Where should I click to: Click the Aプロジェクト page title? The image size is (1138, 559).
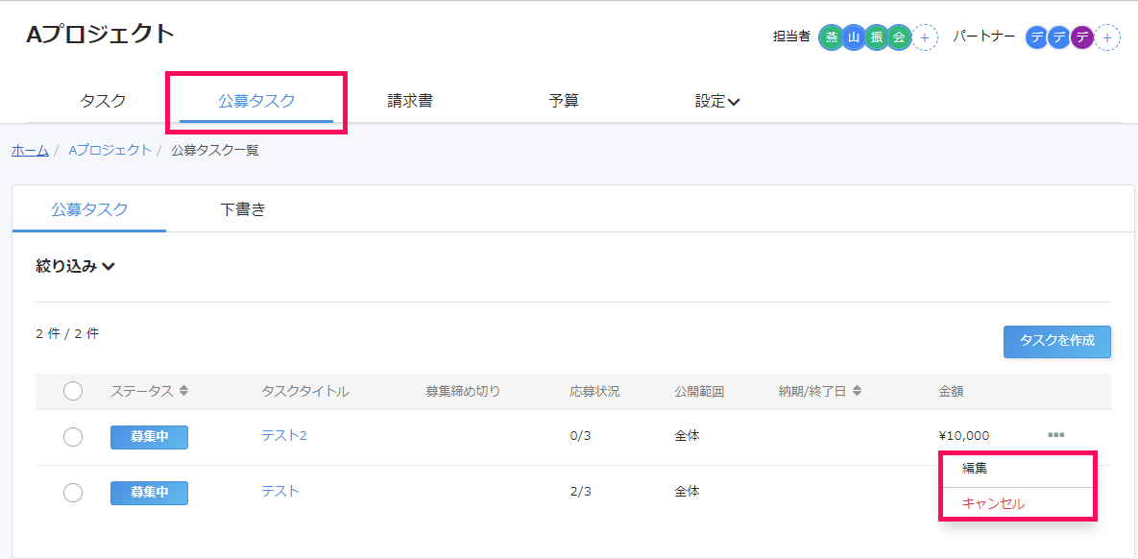[101, 34]
